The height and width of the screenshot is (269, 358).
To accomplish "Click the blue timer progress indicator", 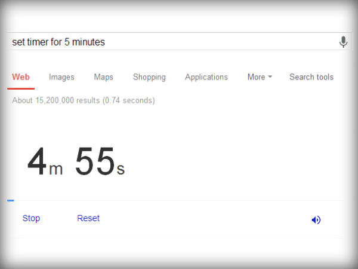I will pyautogui.click(x=10, y=200).
